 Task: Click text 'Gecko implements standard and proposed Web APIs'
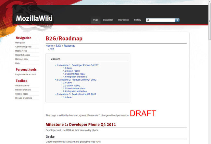(x=73, y=142)
